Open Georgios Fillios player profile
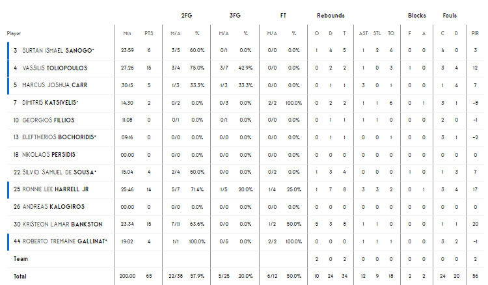Viewport: 488px width, 285px height. [48, 120]
